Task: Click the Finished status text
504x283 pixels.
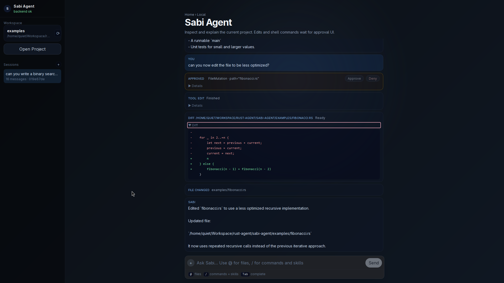Action: [x=213, y=98]
